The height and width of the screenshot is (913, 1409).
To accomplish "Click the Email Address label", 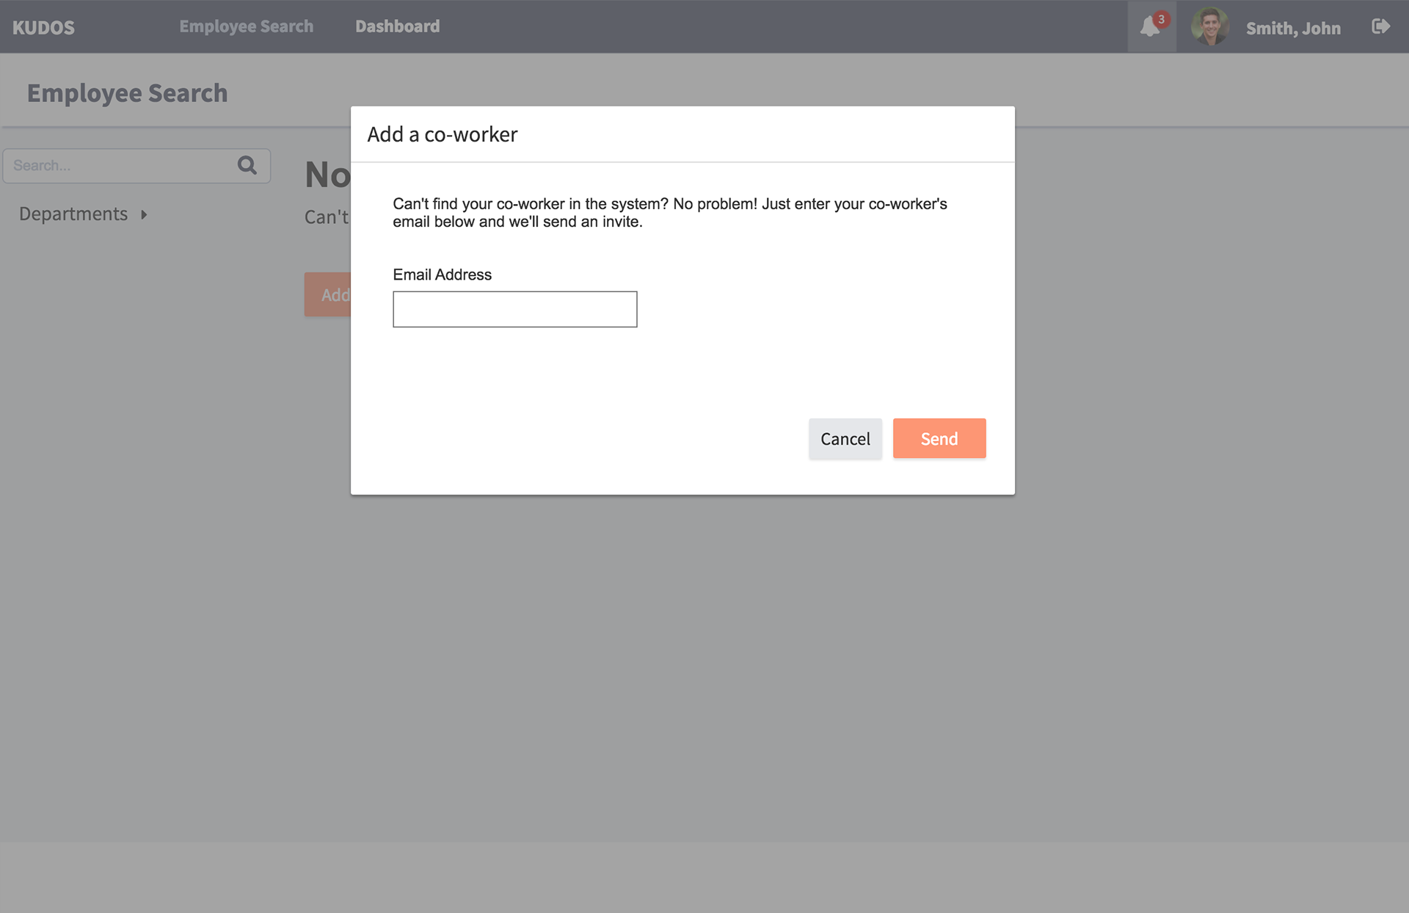I will (442, 274).
